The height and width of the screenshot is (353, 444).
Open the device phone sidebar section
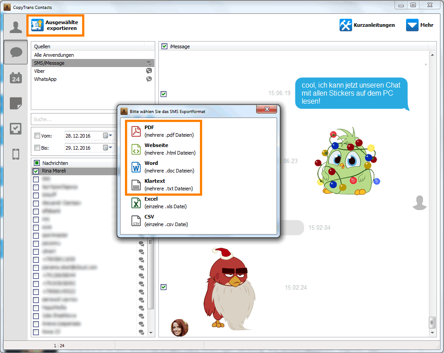coord(16,154)
